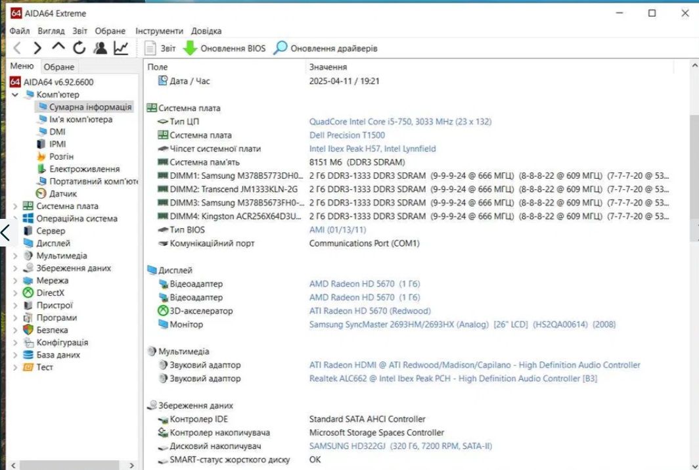The image size is (699, 470).
Task: Click the База даних database icon
Action: tap(28, 355)
